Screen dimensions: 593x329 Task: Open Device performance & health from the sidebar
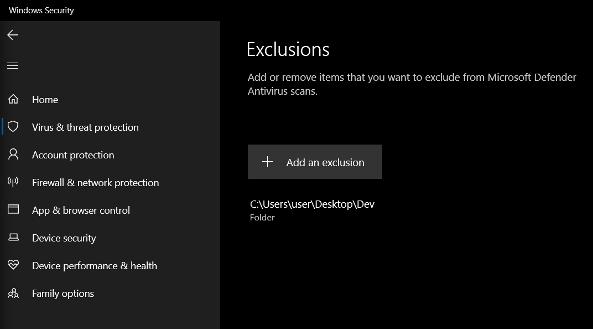(x=94, y=265)
